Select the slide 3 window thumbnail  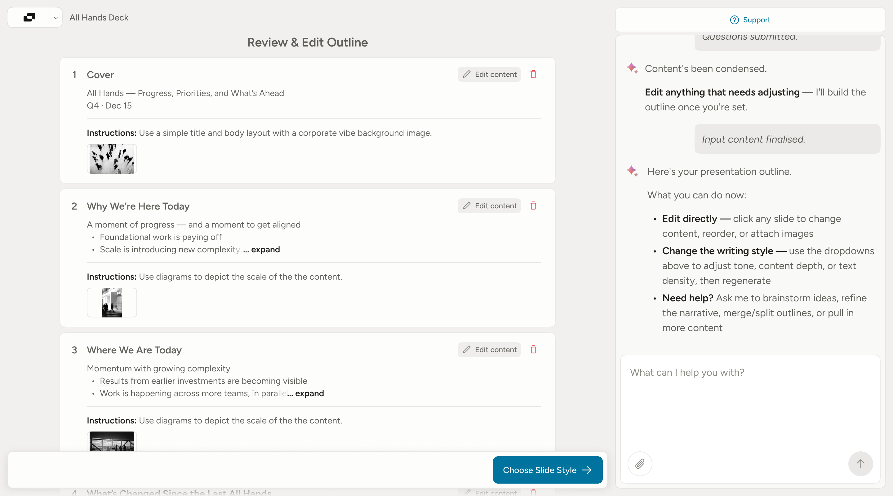(112, 441)
